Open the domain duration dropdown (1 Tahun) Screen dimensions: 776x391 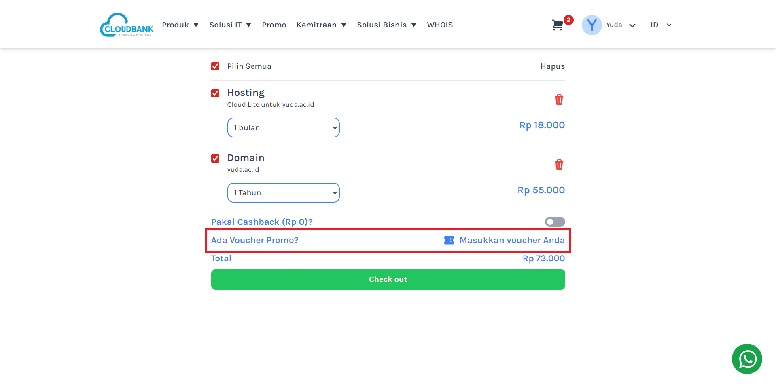coord(283,193)
